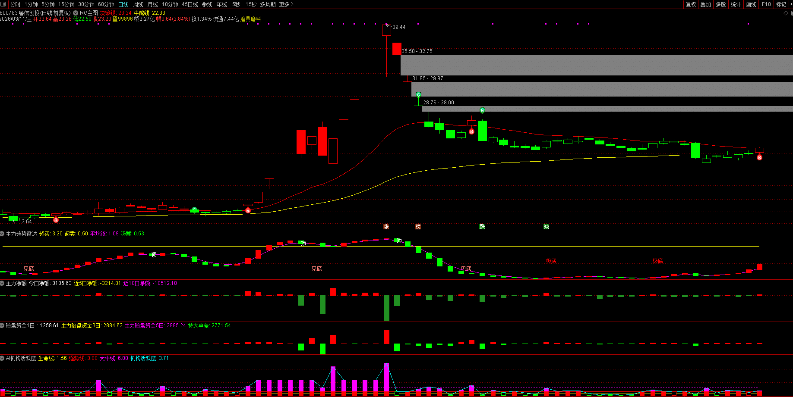Open the 主力趋势雷达 indicator dropdown arrow
This screenshot has width=793, height=397.
click(x=2, y=234)
